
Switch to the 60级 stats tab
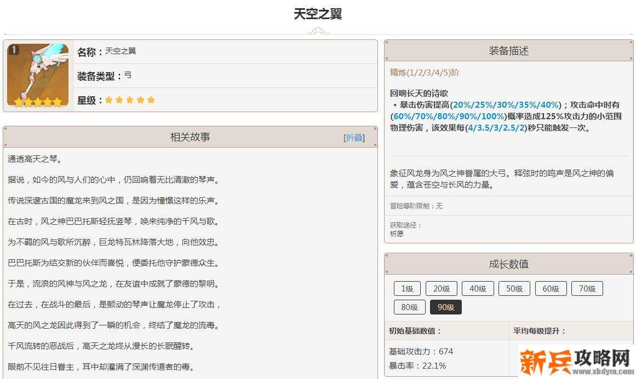551,288
